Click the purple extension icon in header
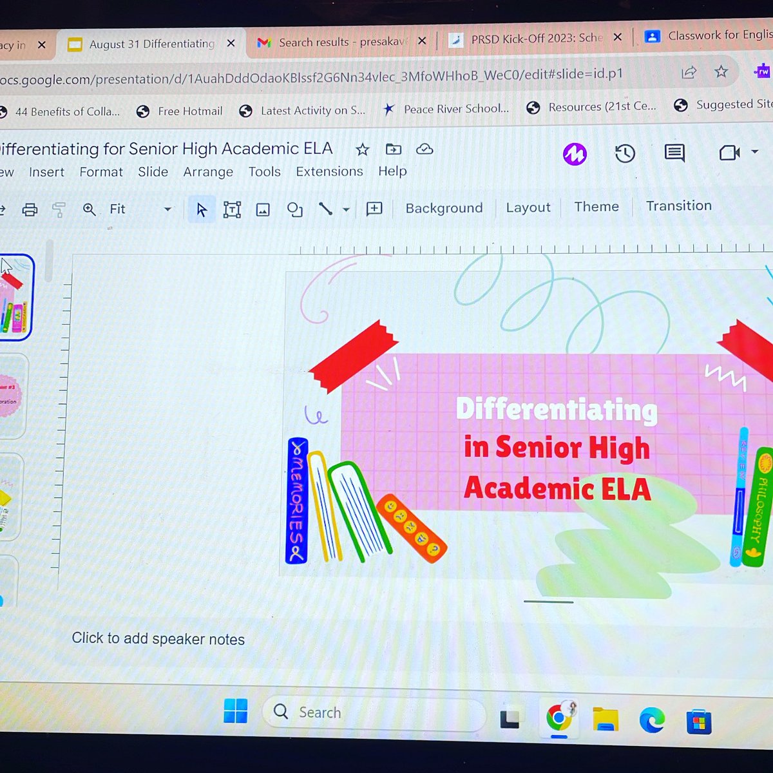 tap(575, 154)
